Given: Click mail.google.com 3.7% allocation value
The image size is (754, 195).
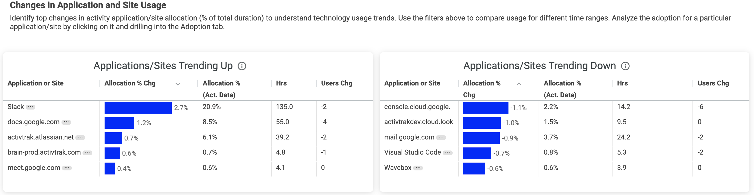Looking at the screenshot, I should [551, 137].
